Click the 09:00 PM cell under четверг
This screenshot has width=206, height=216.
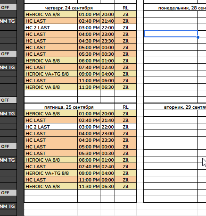tap(89, 74)
